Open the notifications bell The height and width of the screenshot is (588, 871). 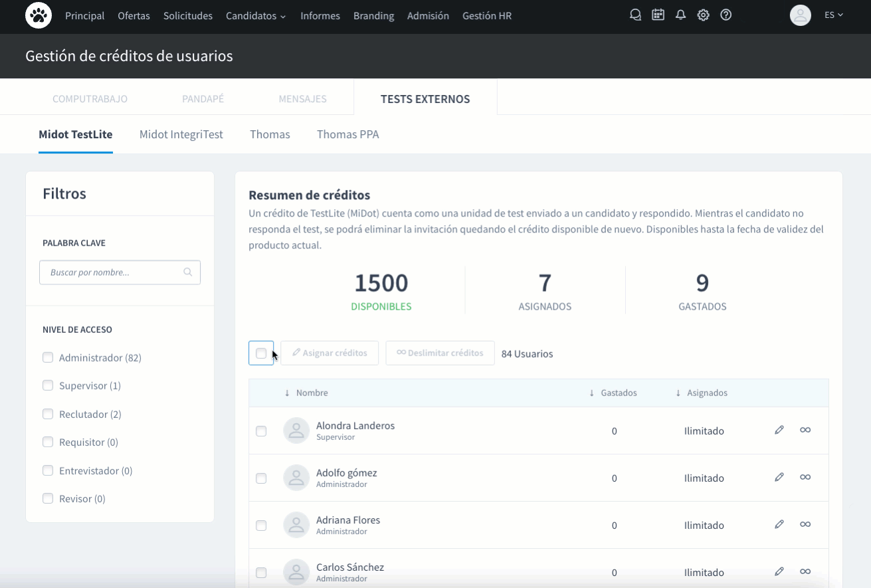680,15
